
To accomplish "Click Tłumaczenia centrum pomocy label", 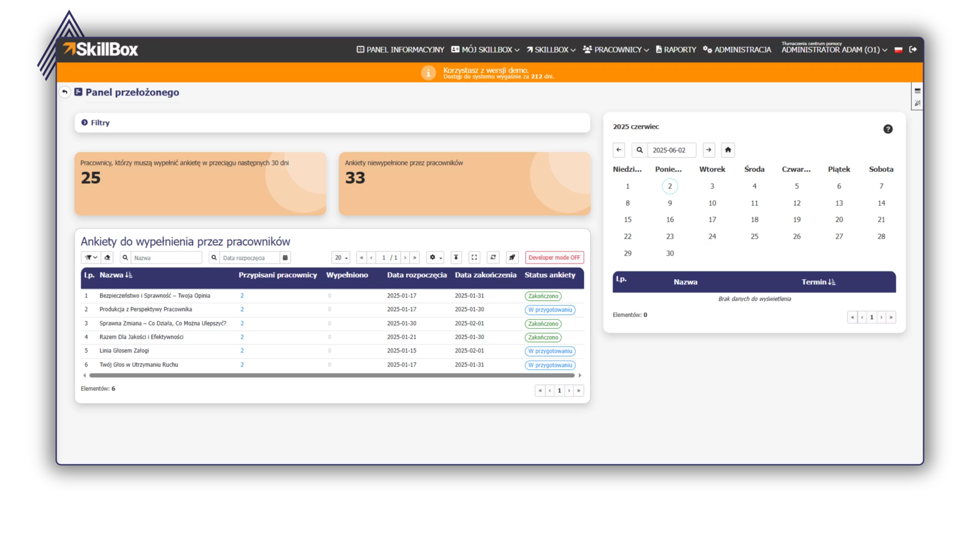I will pos(811,44).
